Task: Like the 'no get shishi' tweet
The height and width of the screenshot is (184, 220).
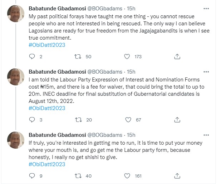Action: [127, 176]
